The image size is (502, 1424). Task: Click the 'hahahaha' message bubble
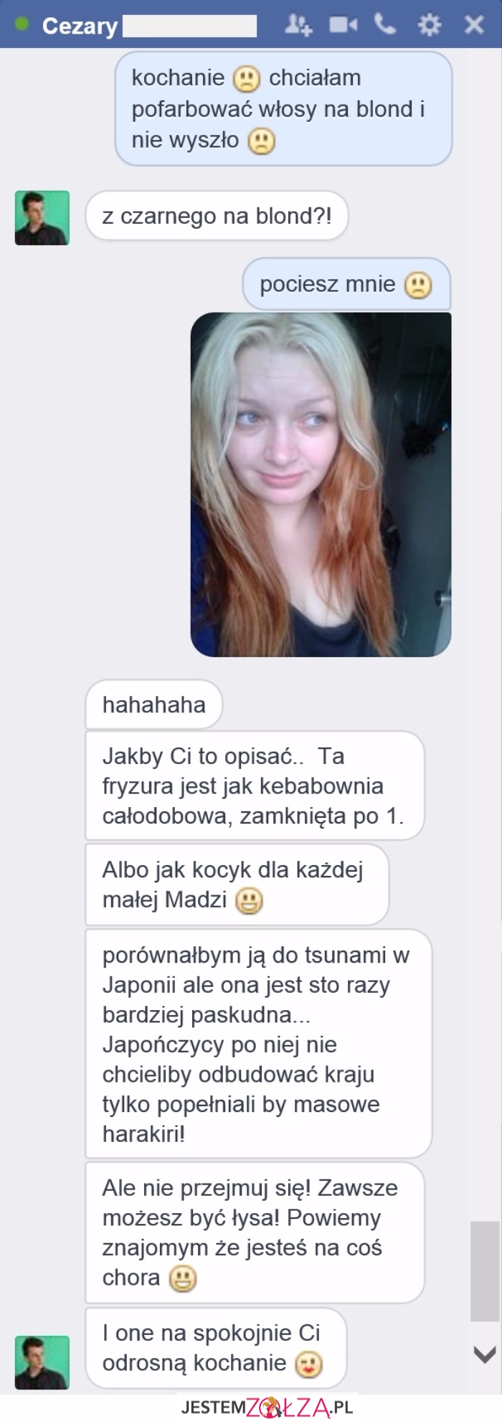153,704
